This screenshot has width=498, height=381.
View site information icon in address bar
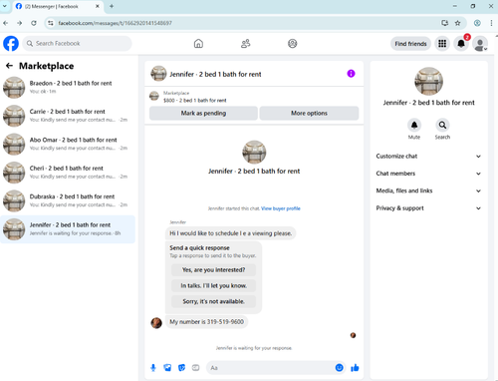tap(51, 23)
